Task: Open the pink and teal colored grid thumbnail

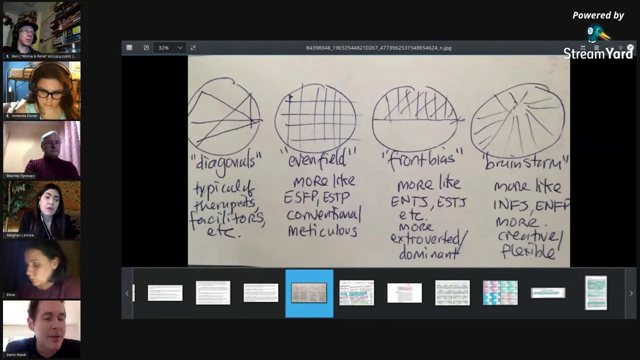Action: pos(500,293)
